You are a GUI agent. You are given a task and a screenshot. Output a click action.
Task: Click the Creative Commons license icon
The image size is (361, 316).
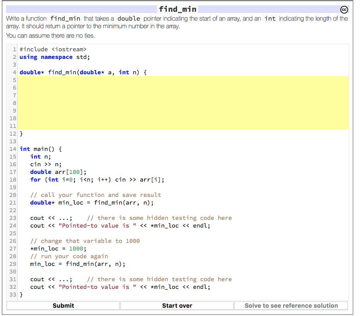344,10
